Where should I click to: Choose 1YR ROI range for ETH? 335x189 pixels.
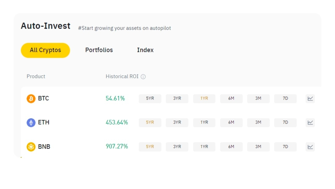tap(204, 123)
